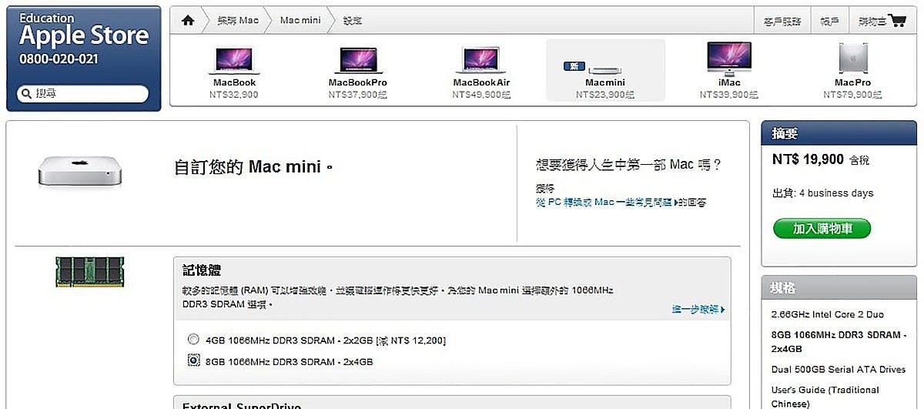The height and width of the screenshot is (409, 924).
Task: Click the Education Apple Store logo
Action: point(83,30)
